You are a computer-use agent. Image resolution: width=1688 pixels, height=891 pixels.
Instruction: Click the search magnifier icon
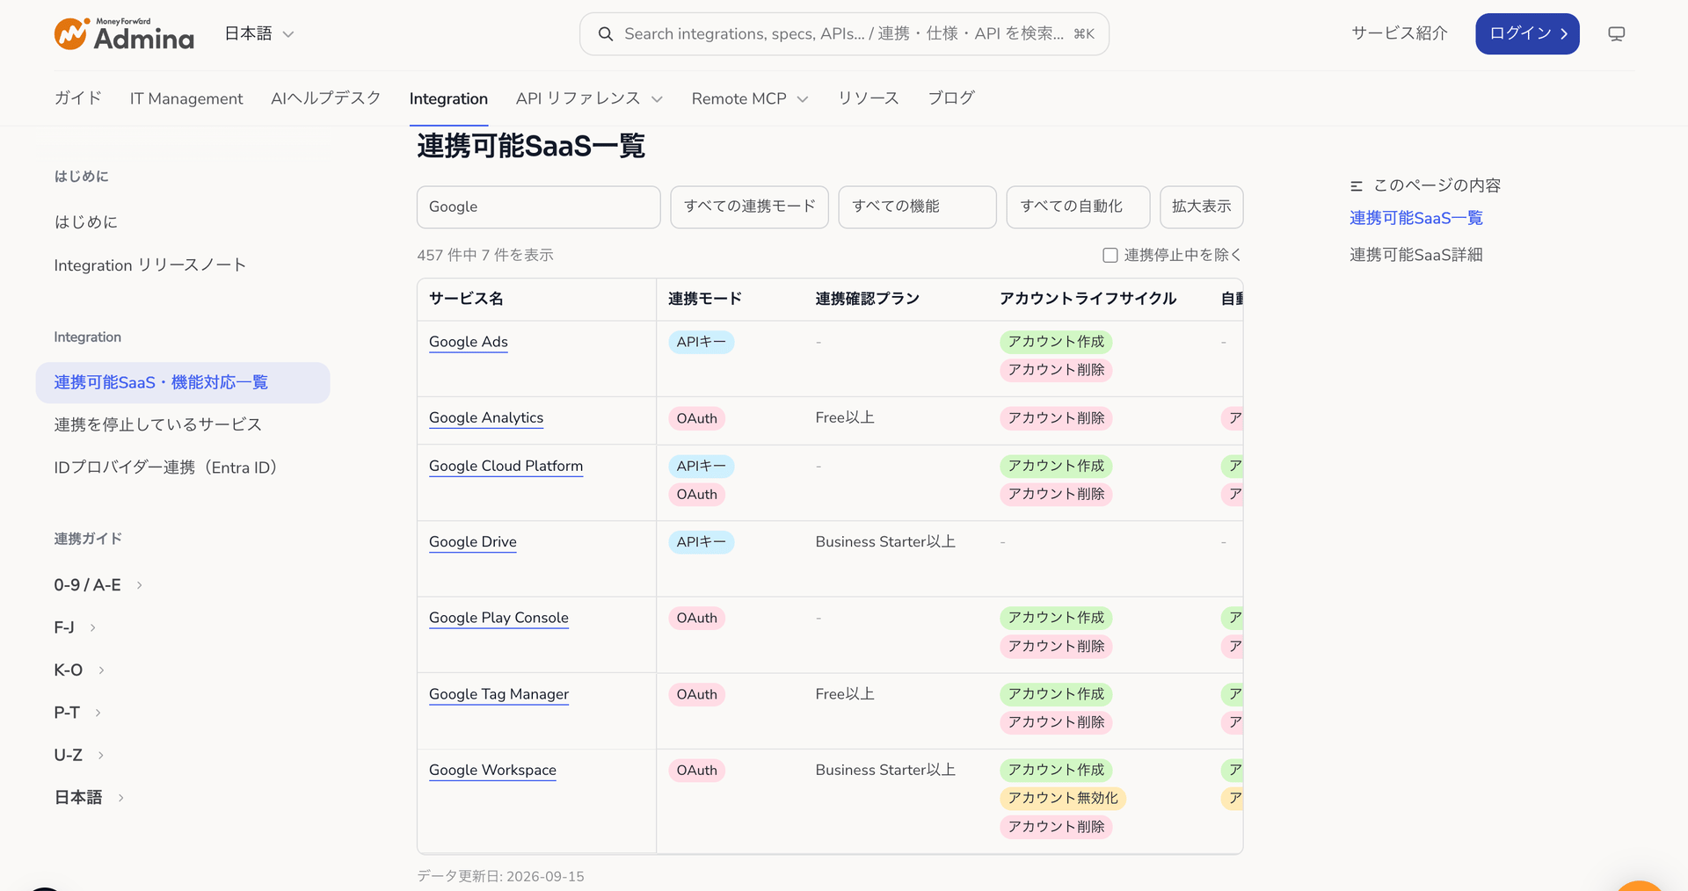pyautogui.click(x=606, y=34)
